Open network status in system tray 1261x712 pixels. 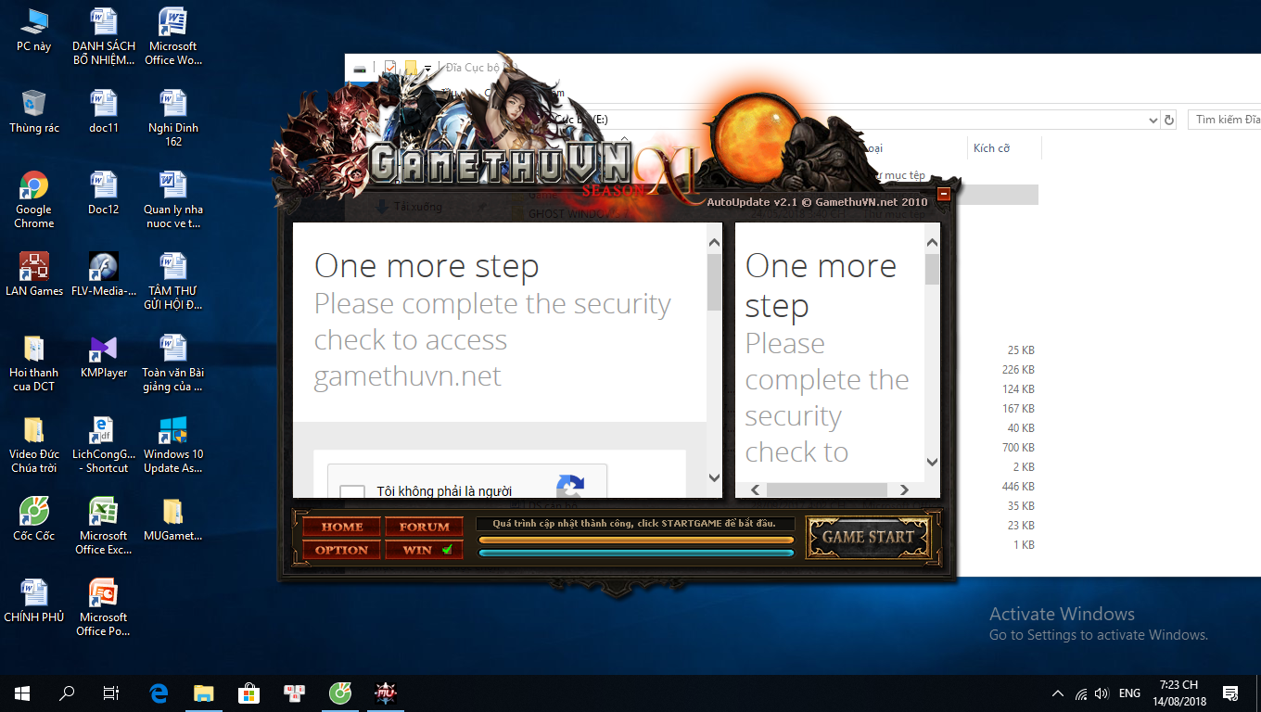tap(1080, 693)
